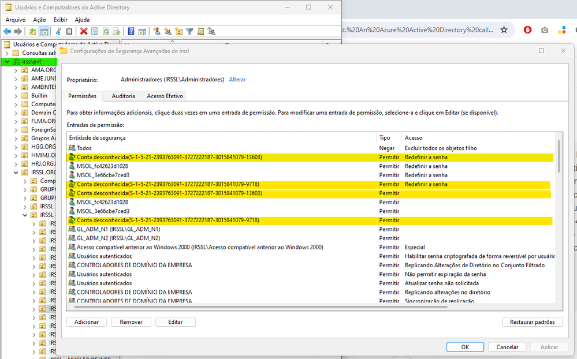Switch to the Acesso Efetivo tab

pyautogui.click(x=165, y=96)
